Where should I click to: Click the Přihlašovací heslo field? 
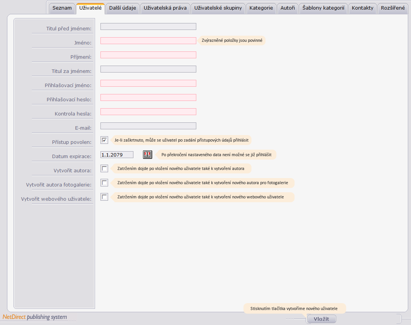(148, 97)
